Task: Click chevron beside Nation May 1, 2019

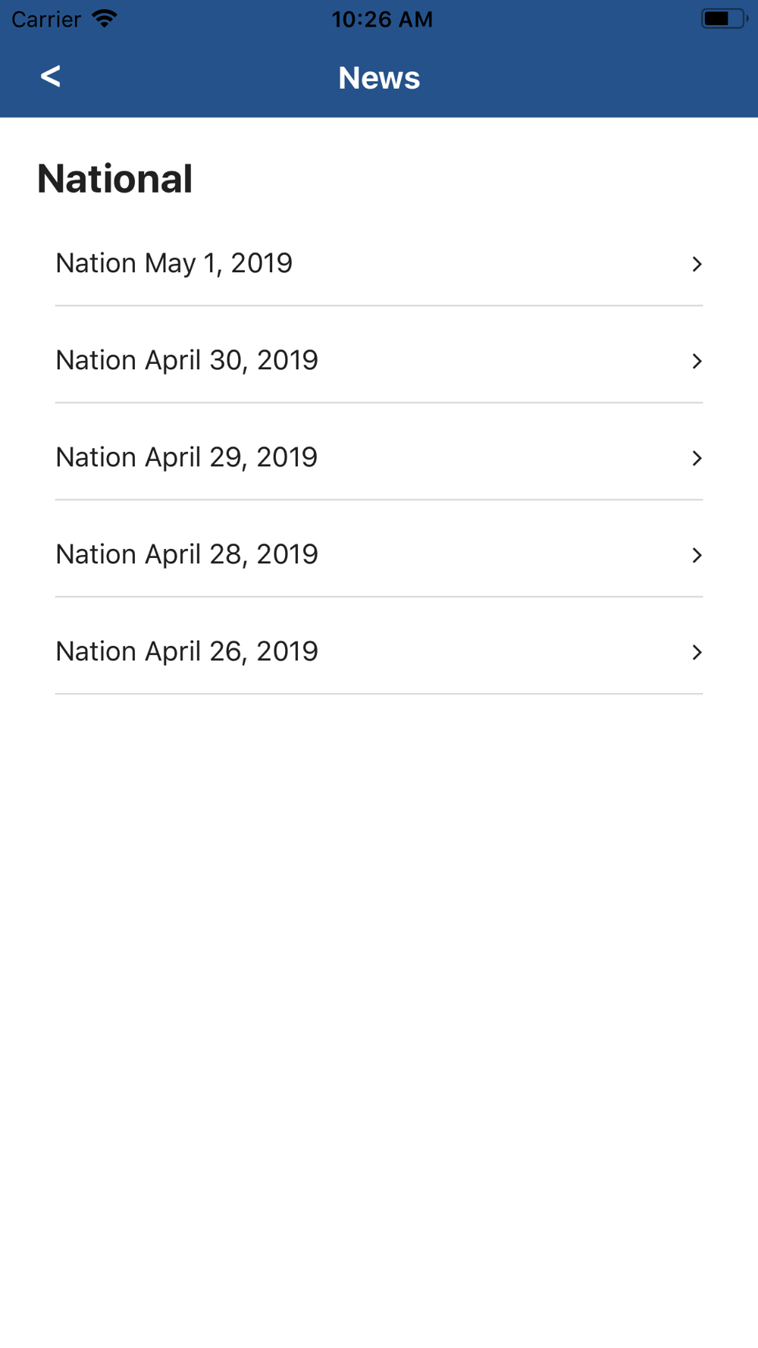Action: click(697, 264)
